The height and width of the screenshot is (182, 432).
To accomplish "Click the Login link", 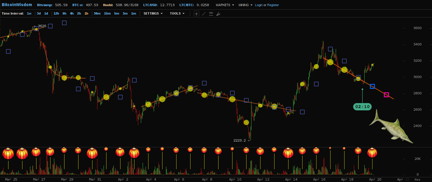I will pos(259,5).
